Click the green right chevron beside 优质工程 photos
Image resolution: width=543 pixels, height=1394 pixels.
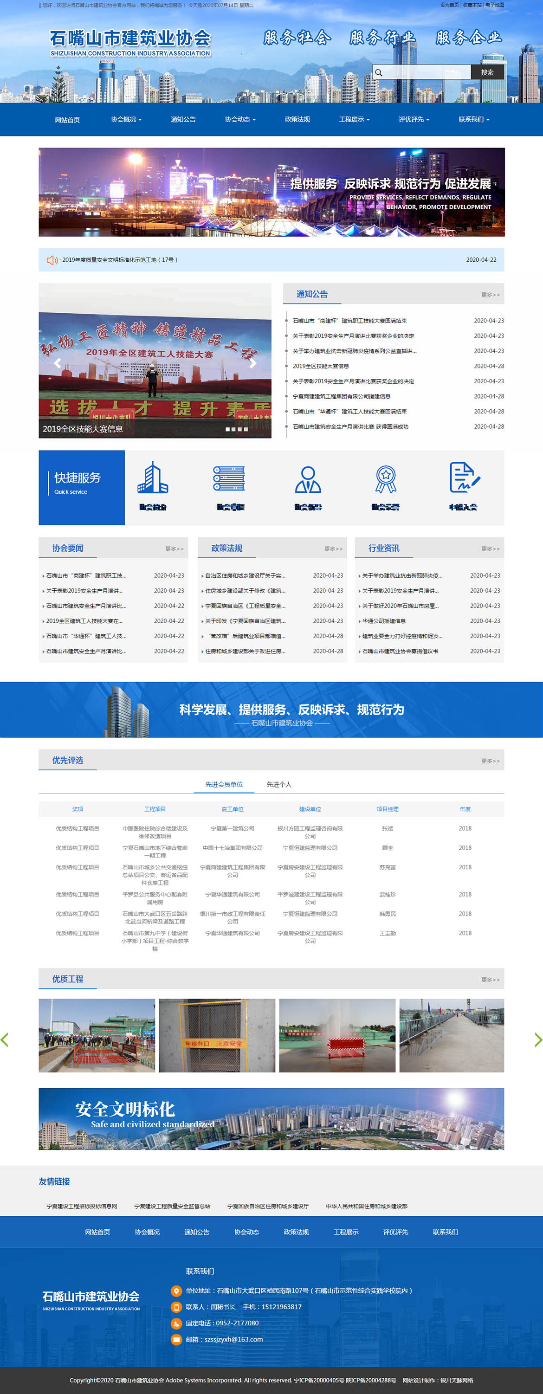pyautogui.click(x=537, y=1039)
